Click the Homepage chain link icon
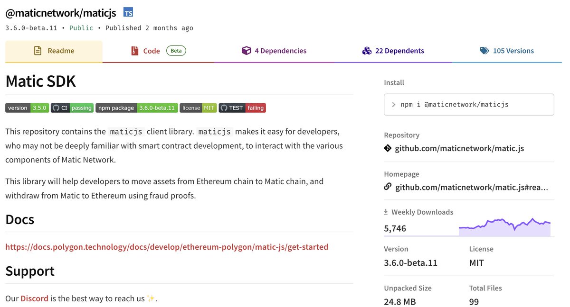The width and height of the screenshot is (570, 307). pos(388,187)
